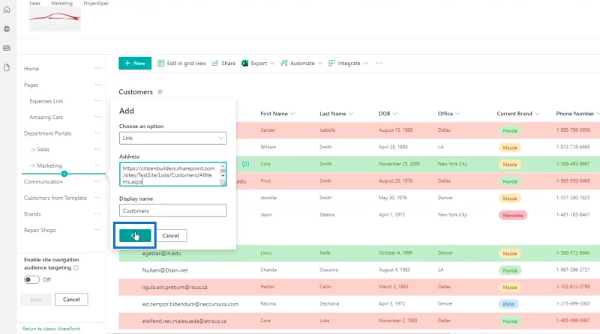Viewport: 600px width, 334px height.
Task: Click email egestas@in.edu
Action: tap(161, 253)
